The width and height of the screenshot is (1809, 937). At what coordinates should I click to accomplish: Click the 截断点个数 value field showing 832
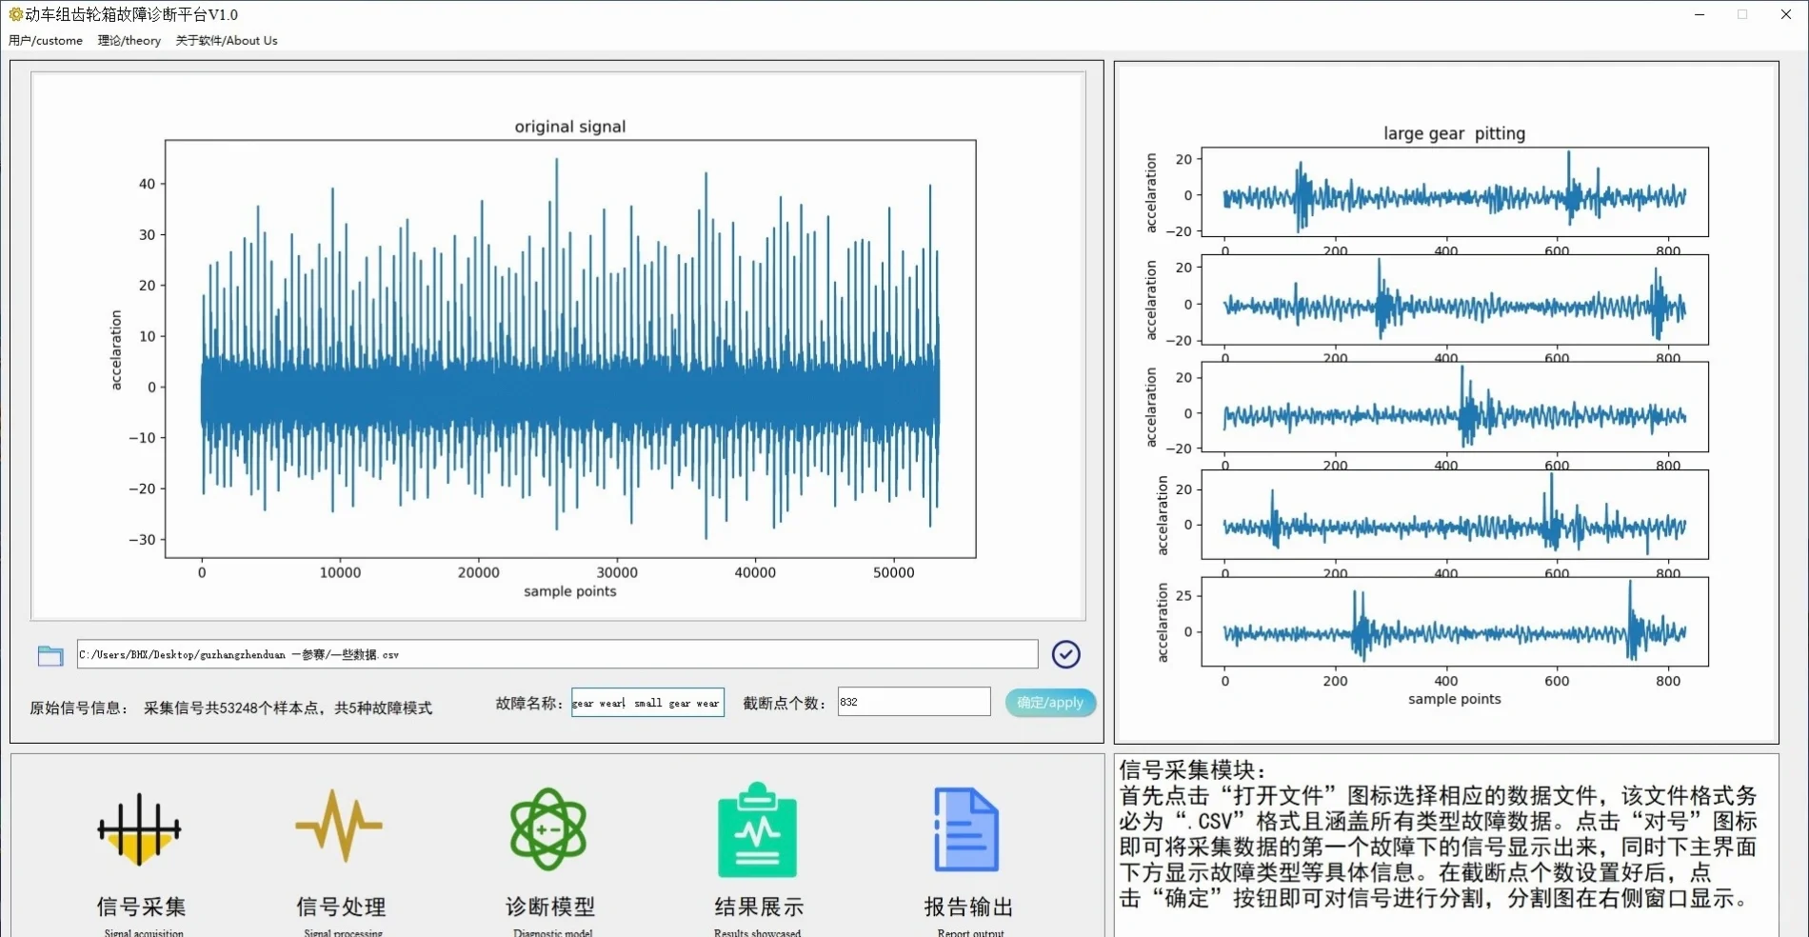(912, 702)
